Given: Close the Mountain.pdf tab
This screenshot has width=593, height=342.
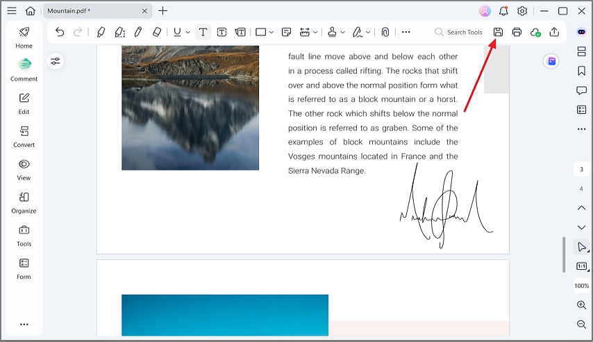Looking at the screenshot, I should 144,11.
